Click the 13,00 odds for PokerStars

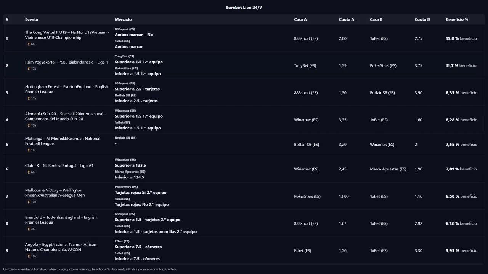pos(344,196)
